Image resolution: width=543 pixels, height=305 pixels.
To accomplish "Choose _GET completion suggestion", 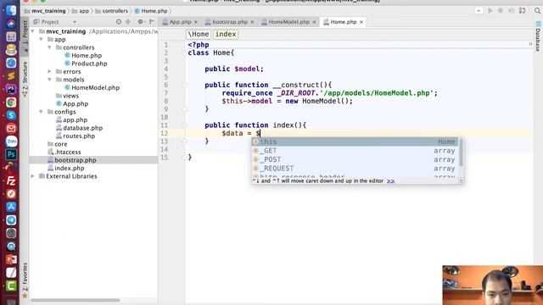I will pos(355,151).
